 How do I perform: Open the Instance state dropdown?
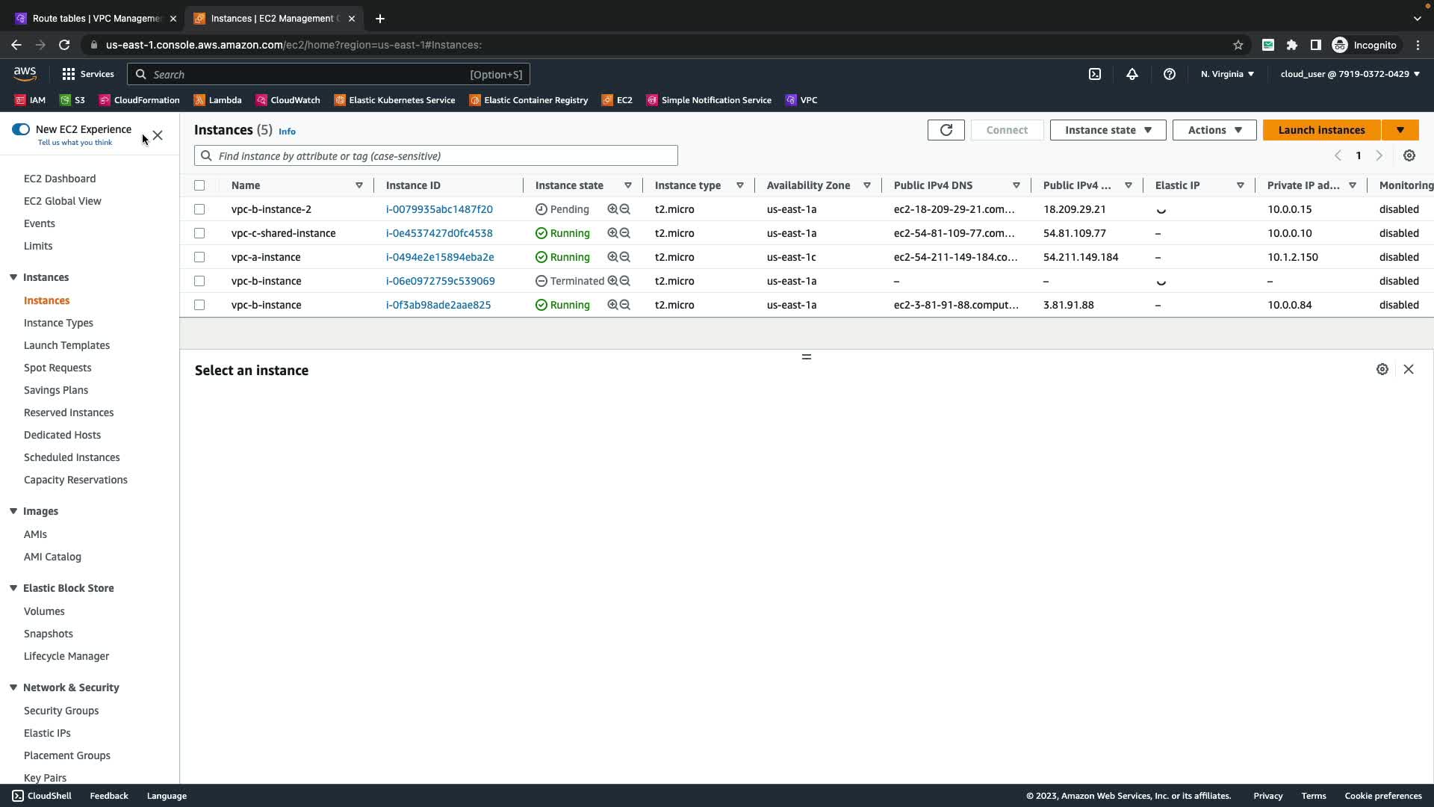click(x=1108, y=130)
